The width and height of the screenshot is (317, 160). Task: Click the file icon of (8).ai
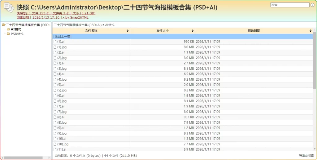(55, 117)
